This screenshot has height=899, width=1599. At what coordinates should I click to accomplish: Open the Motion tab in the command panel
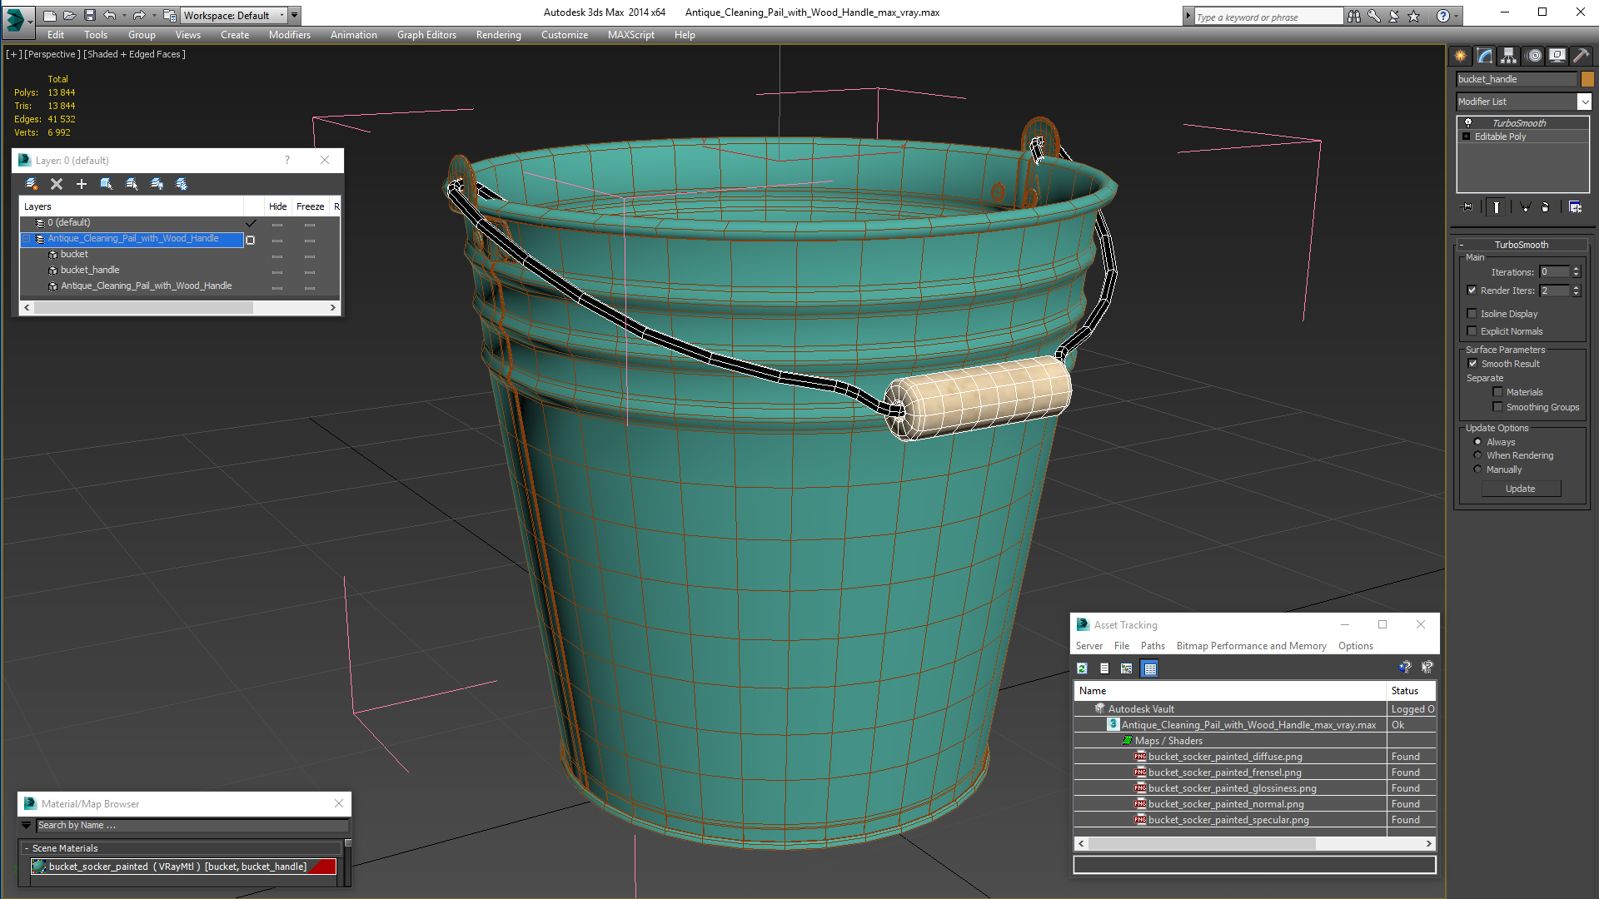click(x=1533, y=56)
